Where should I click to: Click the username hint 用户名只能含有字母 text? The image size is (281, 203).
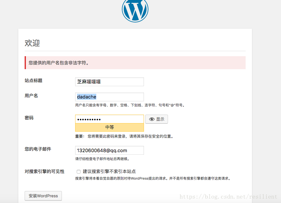pyautogui.click(x=130, y=105)
